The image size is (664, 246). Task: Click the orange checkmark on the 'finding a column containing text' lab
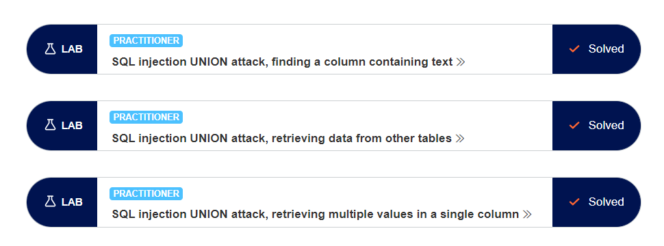(x=574, y=49)
